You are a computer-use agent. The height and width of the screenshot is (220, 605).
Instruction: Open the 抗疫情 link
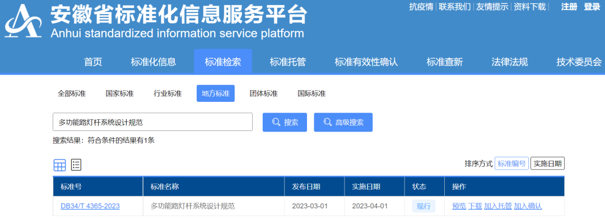[x=421, y=7]
